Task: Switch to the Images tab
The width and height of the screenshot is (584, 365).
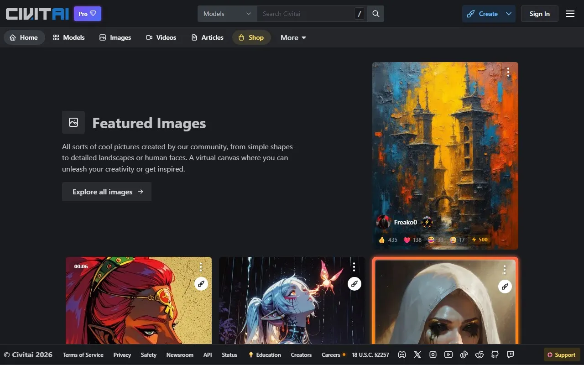Action: pos(115,37)
